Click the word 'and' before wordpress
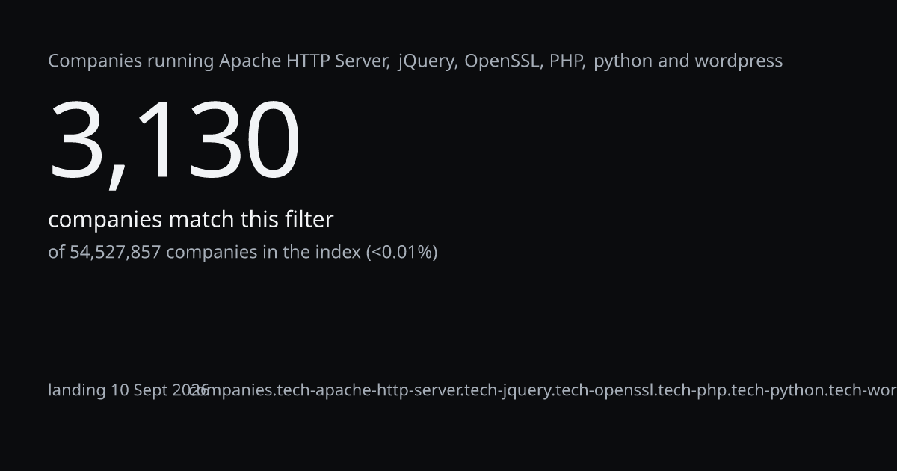897x471 pixels. 674,61
